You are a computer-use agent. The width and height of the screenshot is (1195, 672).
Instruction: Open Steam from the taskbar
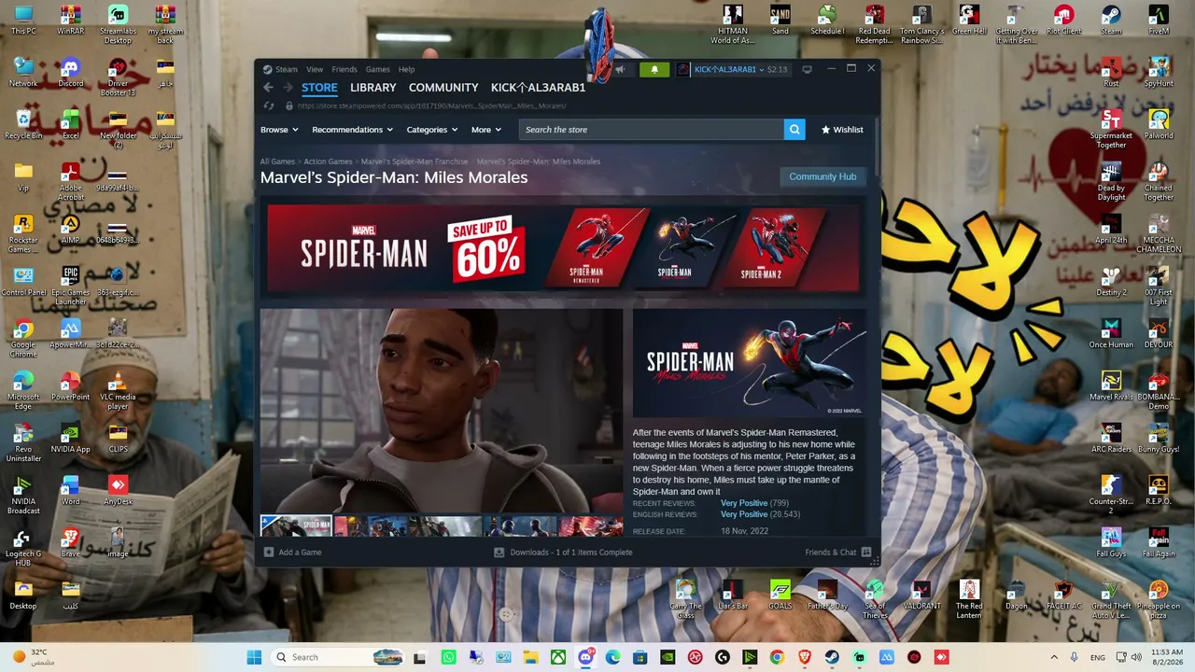[832, 657]
